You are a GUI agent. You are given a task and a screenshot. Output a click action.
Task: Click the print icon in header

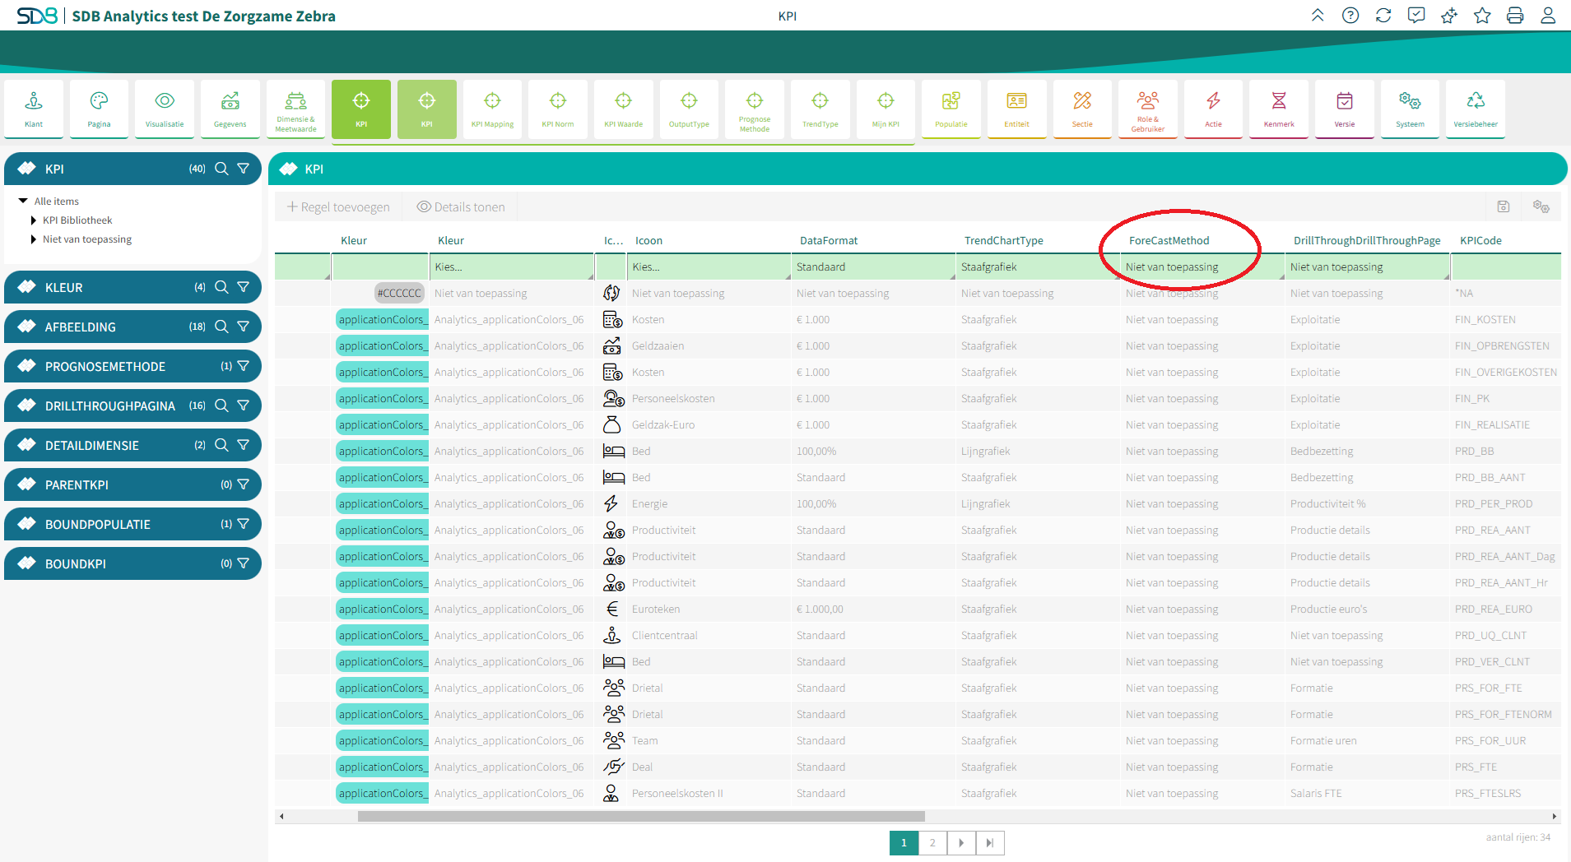tap(1515, 16)
